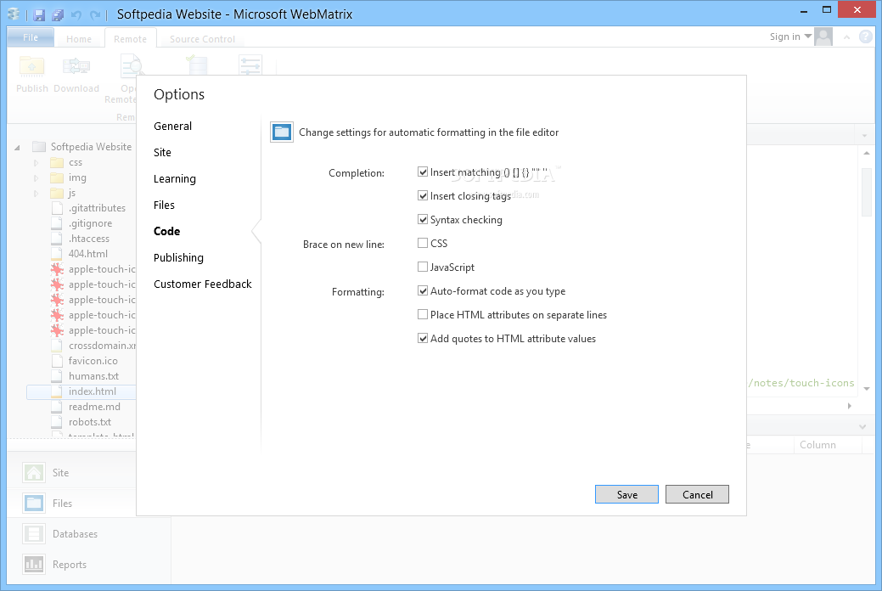The height and width of the screenshot is (591, 882).
Task: Select .htaccess in file tree
Action: click(x=89, y=239)
